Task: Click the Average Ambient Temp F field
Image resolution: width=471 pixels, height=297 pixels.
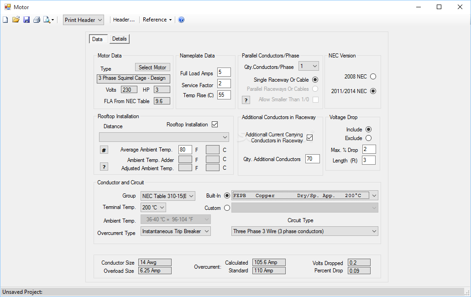Action: click(x=185, y=150)
